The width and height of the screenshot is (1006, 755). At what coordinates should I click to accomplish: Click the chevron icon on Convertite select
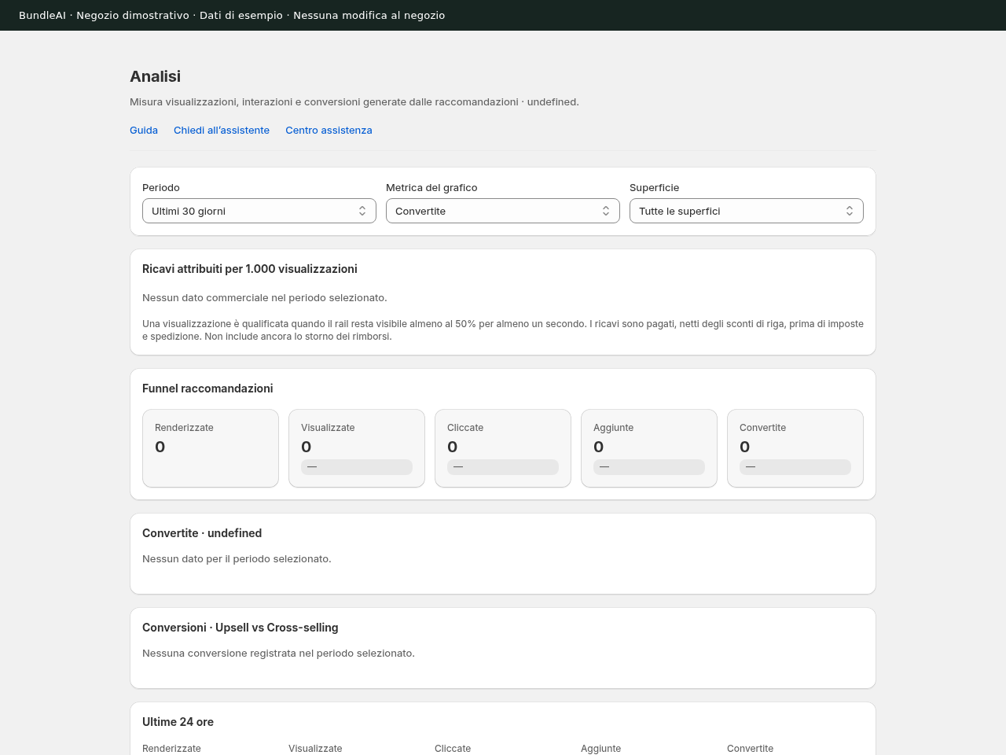coord(606,211)
